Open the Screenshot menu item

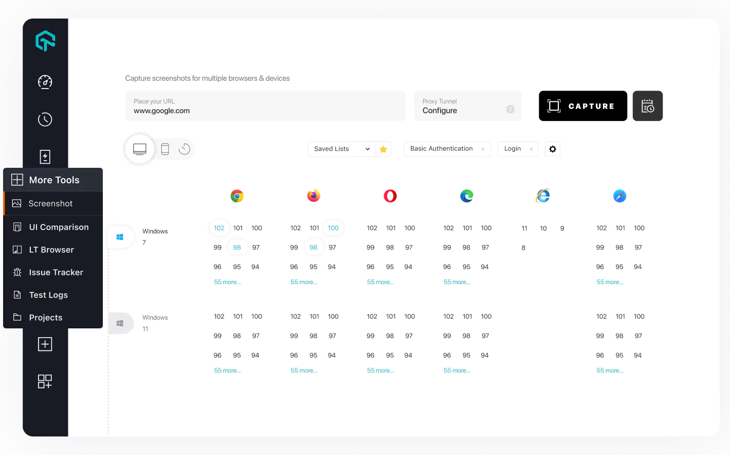[53, 203]
